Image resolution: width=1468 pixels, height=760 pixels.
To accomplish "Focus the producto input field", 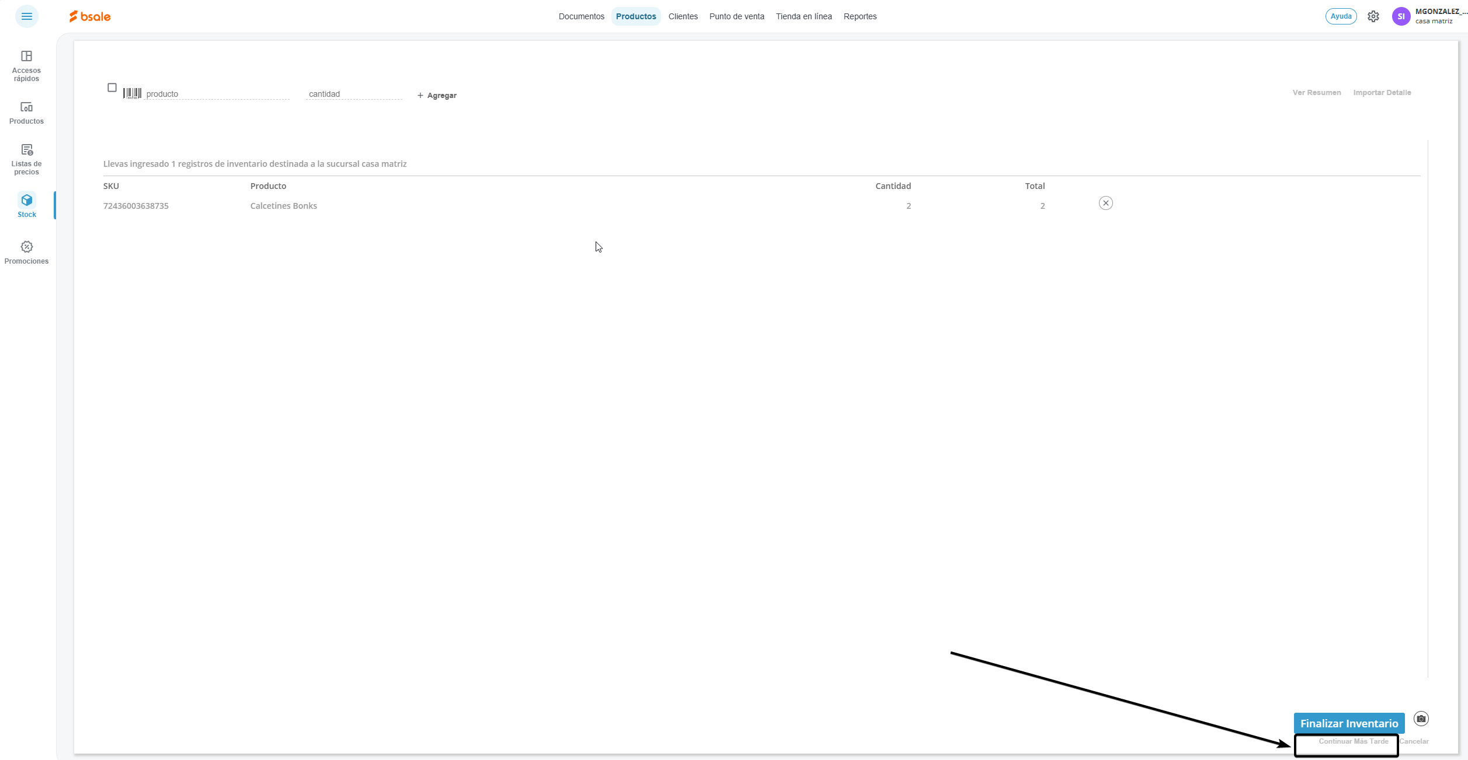I will coord(216,94).
